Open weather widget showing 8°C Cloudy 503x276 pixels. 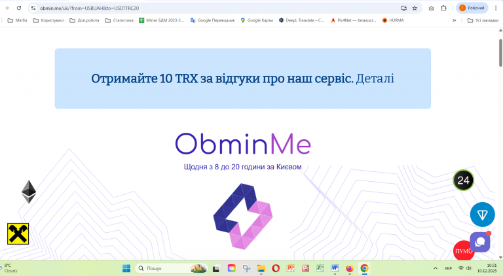click(x=10, y=268)
